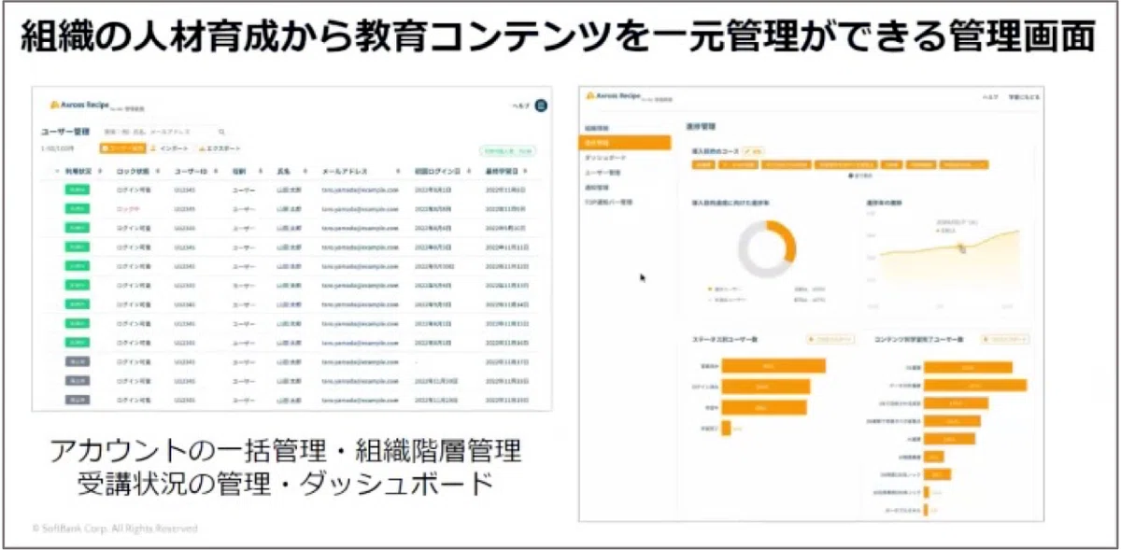The image size is (1121, 550).
Task: Click the インポート button
Action: coord(170,148)
